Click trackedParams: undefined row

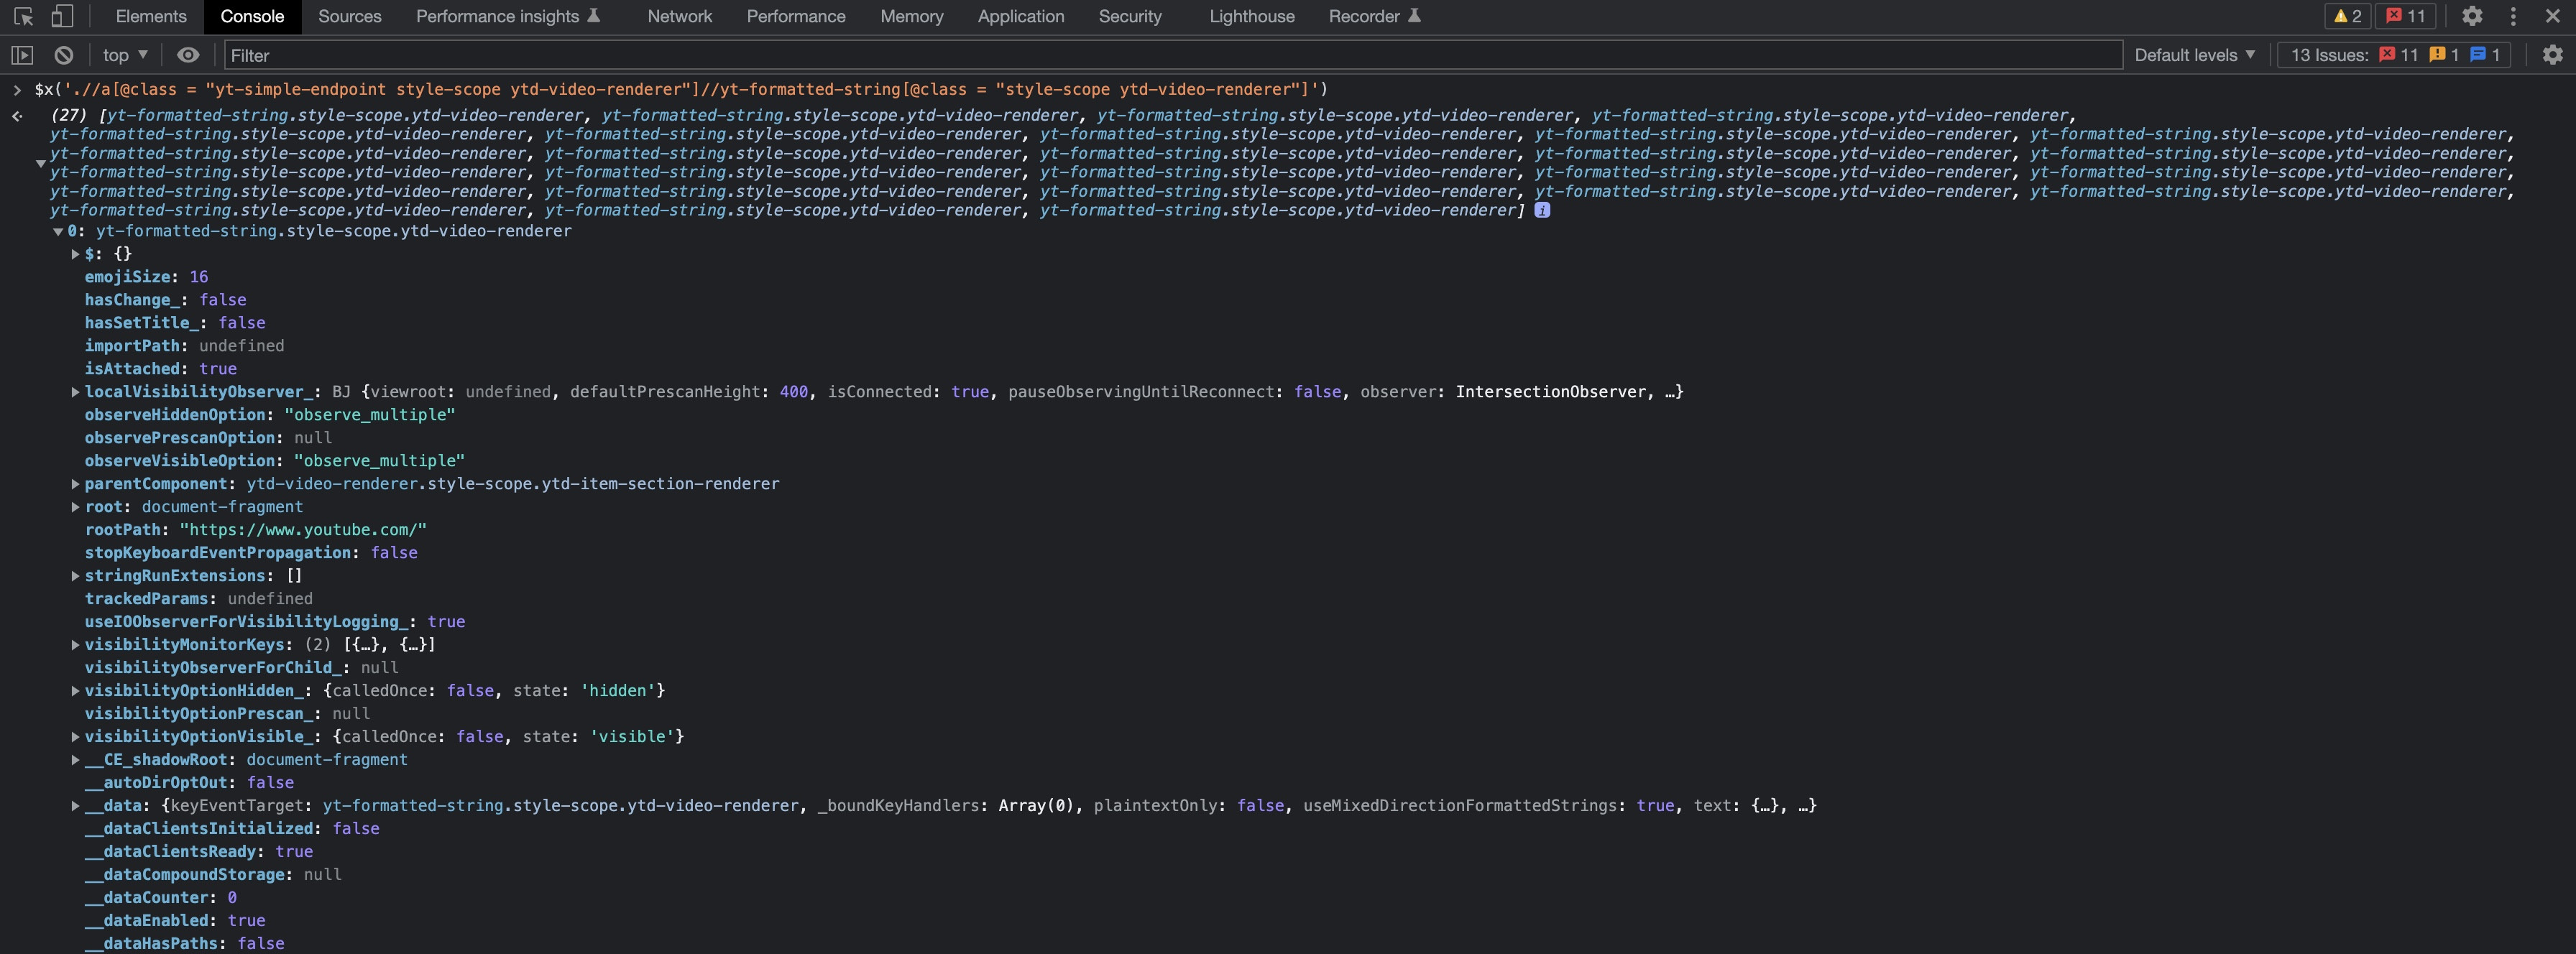point(198,598)
